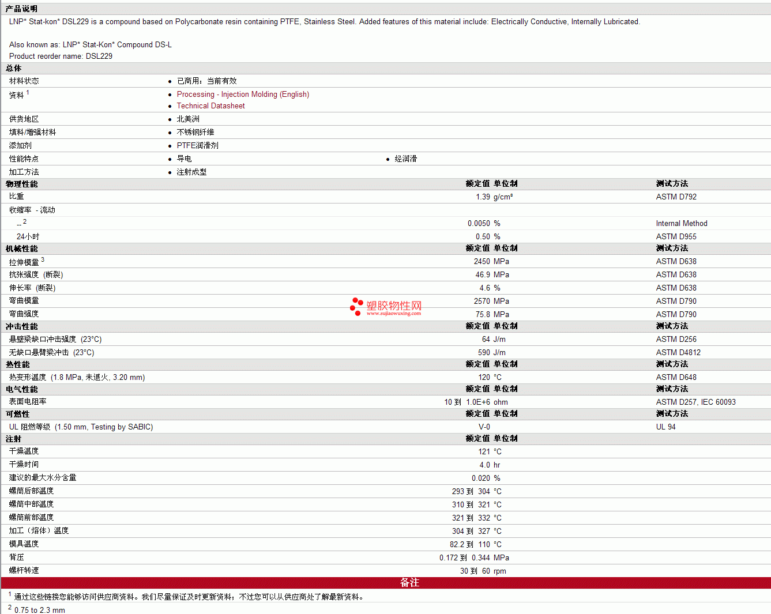Click the 热性能 section header
This screenshot has width=771, height=614.
17,364
